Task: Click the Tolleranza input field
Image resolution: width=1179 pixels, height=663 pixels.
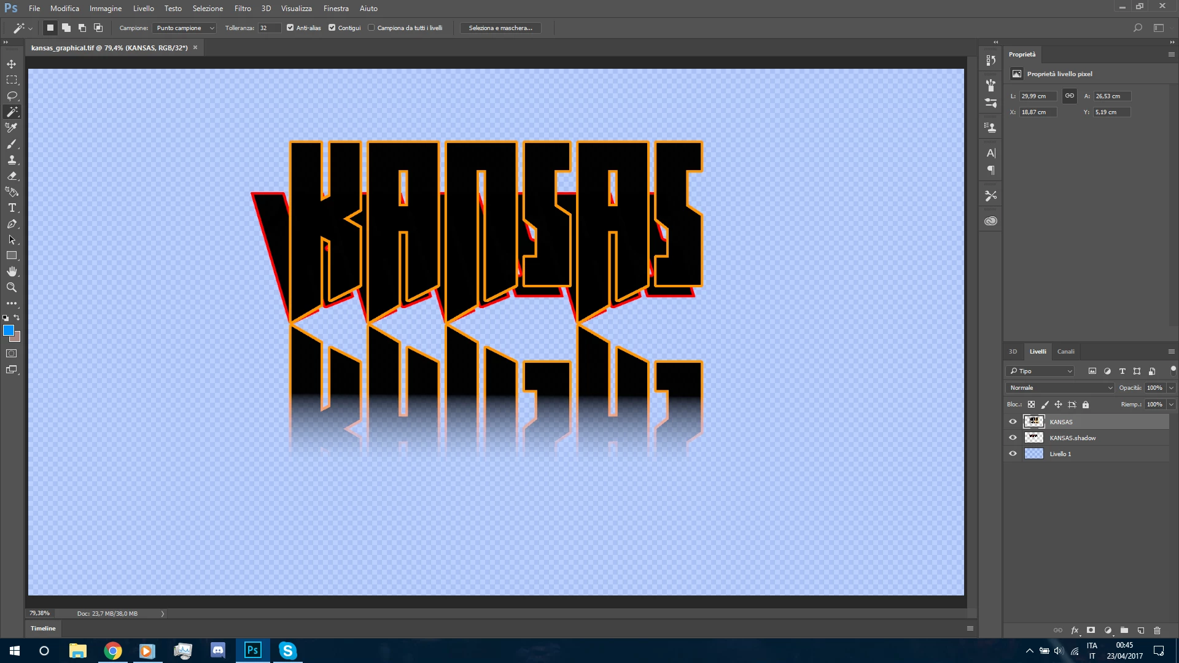Action: tap(268, 28)
